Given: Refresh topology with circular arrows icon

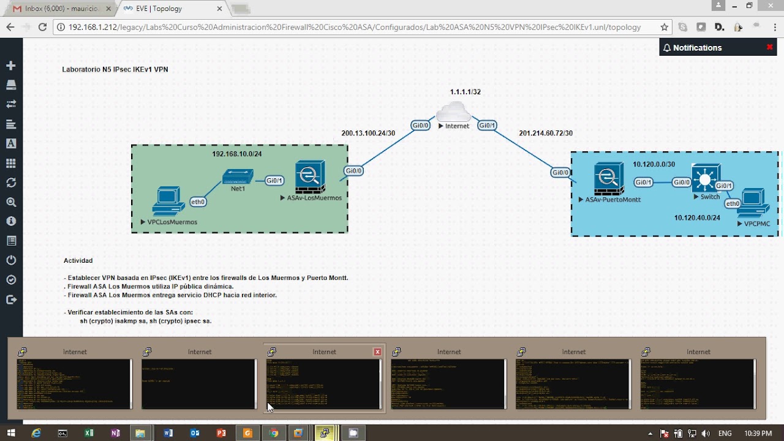Looking at the screenshot, I should coord(10,183).
